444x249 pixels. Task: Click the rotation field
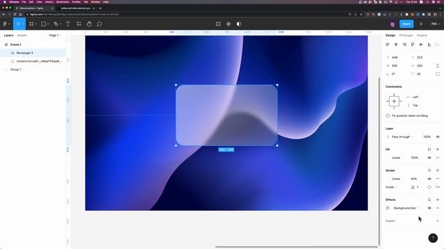click(396, 74)
